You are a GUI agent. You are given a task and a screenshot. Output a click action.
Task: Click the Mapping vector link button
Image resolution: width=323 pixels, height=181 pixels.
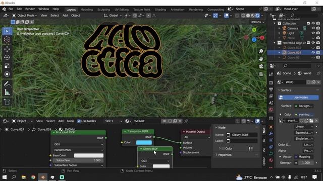[x=304, y=157]
